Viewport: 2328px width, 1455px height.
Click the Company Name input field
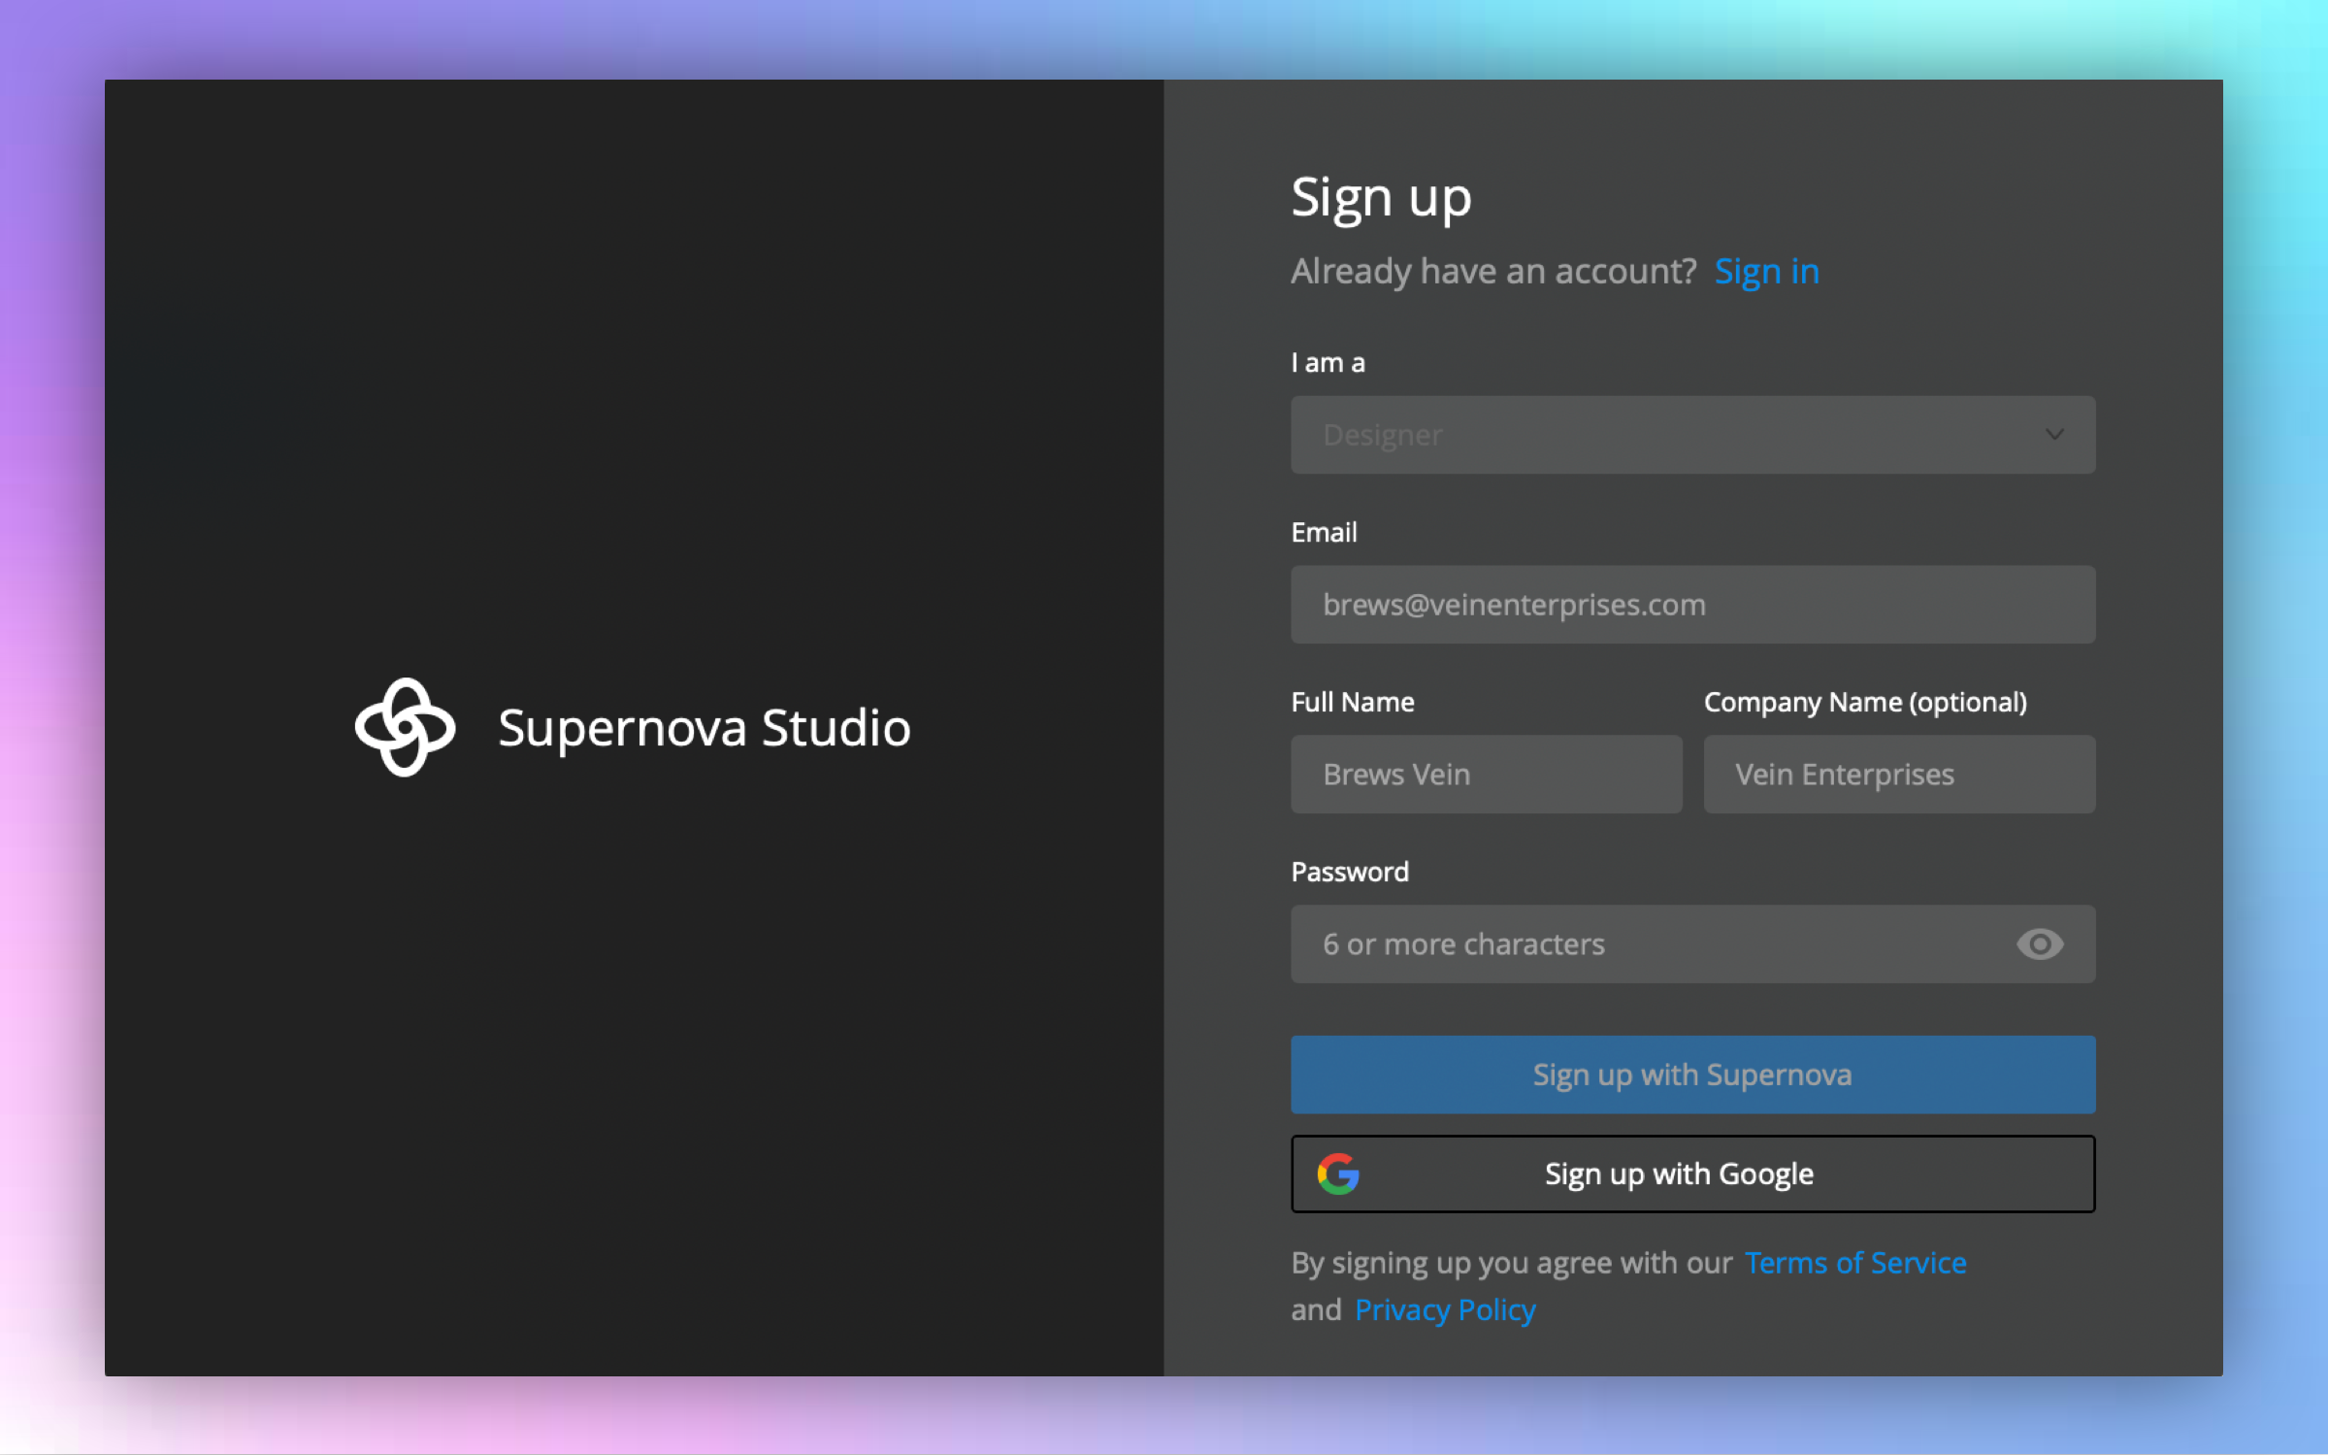[1898, 774]
